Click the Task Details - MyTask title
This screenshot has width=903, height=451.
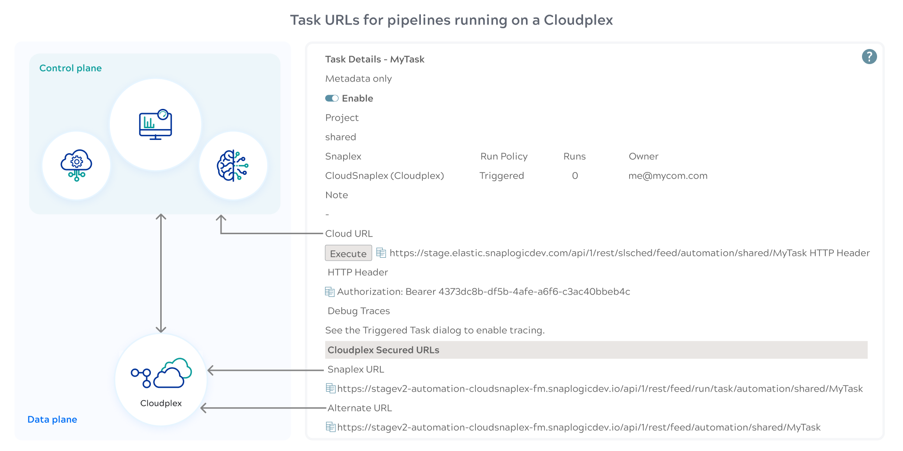tap(374, 59)
